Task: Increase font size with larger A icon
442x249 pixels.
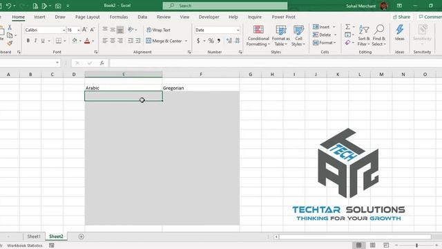Action: click(x=84, y=30)
